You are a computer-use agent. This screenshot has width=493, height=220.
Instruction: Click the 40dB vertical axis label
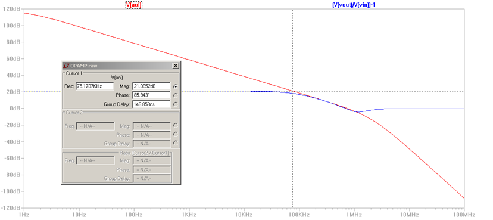coord(13,75)
